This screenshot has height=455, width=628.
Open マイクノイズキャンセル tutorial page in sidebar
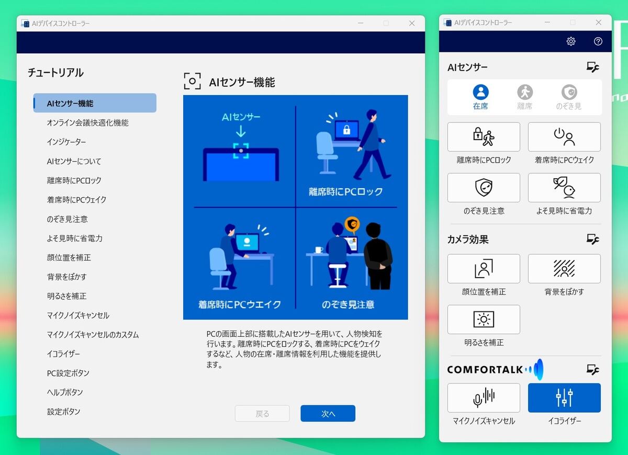(78, 315)
